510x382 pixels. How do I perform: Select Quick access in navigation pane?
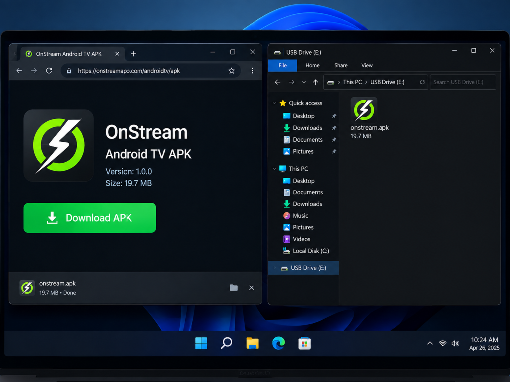(305, 103)
